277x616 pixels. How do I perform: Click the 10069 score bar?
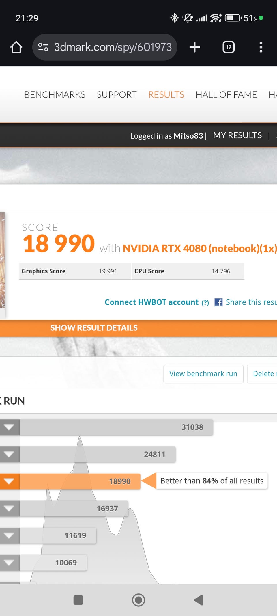pyautogui.click(x=53, y=563)
